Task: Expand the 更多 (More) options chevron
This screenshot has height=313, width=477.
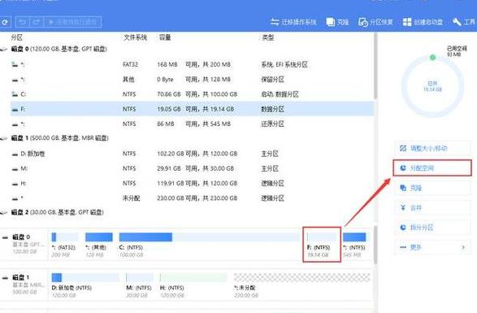Action: pos(463,247)
